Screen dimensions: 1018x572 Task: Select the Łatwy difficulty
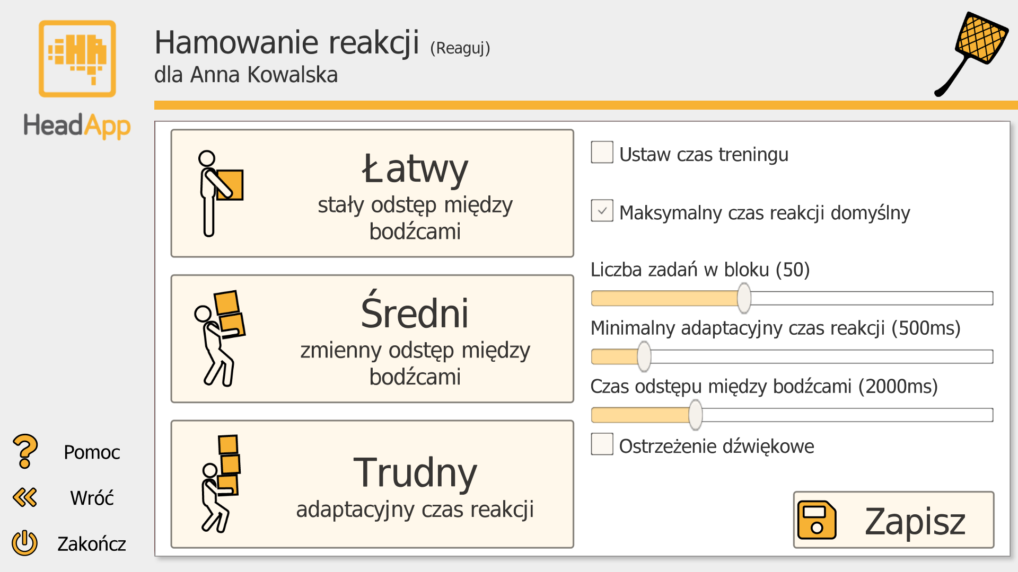371,192
